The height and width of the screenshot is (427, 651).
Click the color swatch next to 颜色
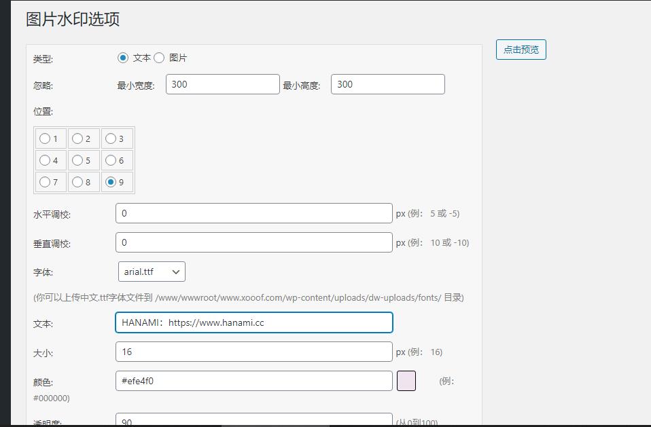click(408, 381)
